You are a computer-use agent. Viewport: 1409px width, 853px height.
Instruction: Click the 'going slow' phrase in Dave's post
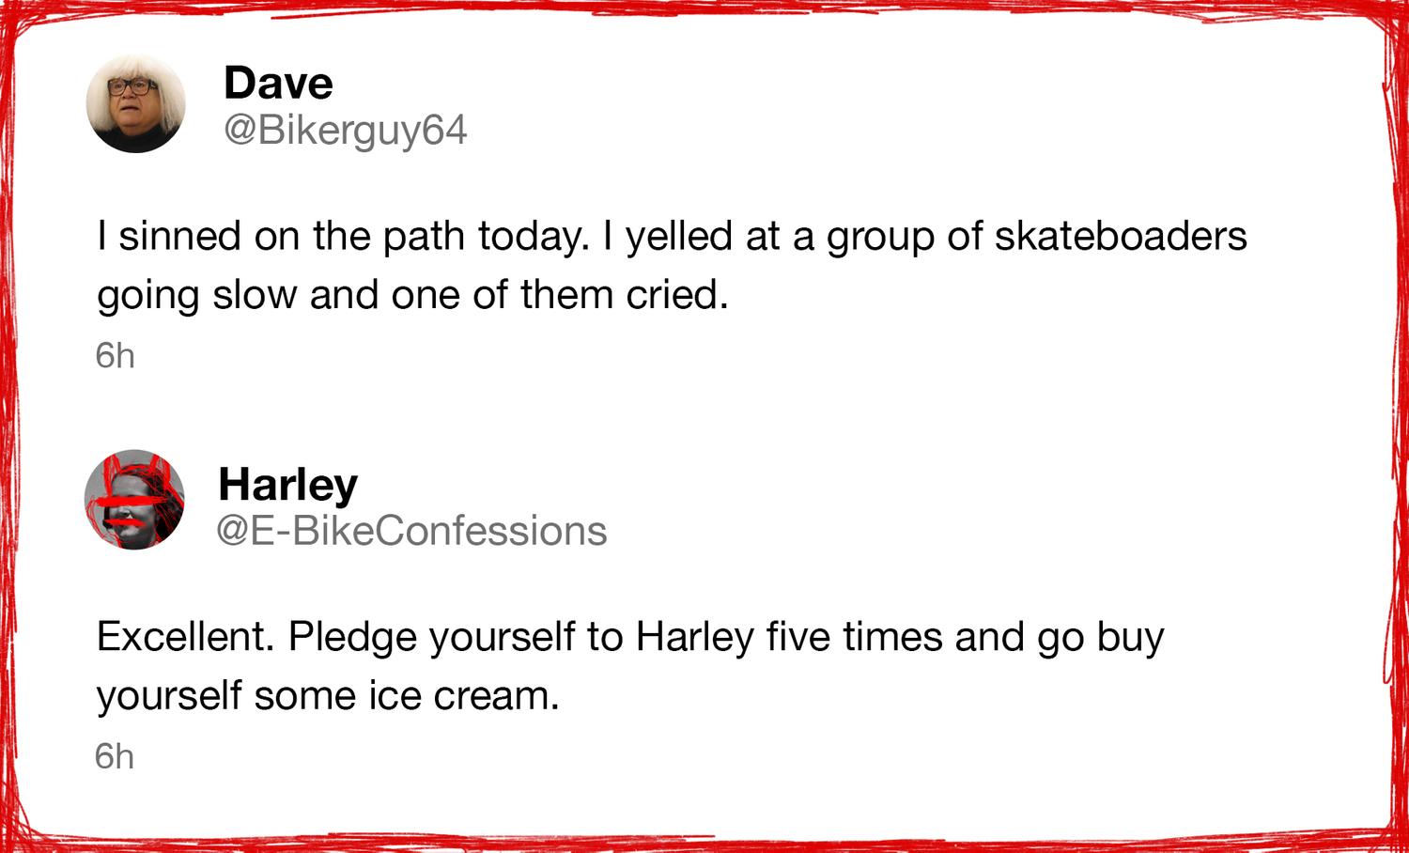coord(195,297)
